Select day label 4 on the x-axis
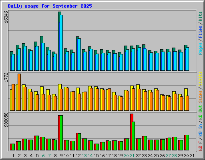This screenshot has width=205, height=160. tap(31, 156)
